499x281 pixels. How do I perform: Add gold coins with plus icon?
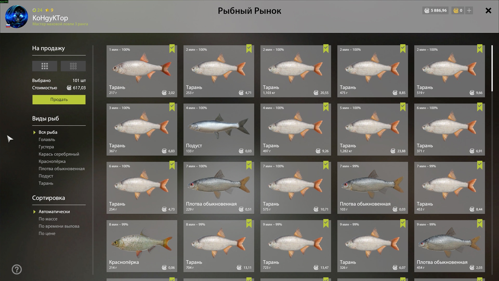469,10
